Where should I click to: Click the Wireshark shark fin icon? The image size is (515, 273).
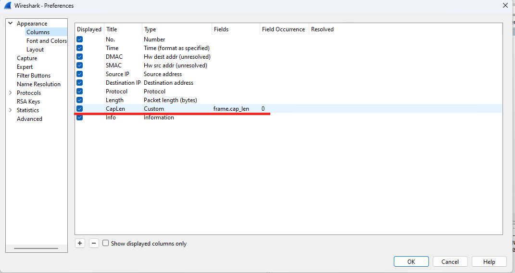point(8,5)
